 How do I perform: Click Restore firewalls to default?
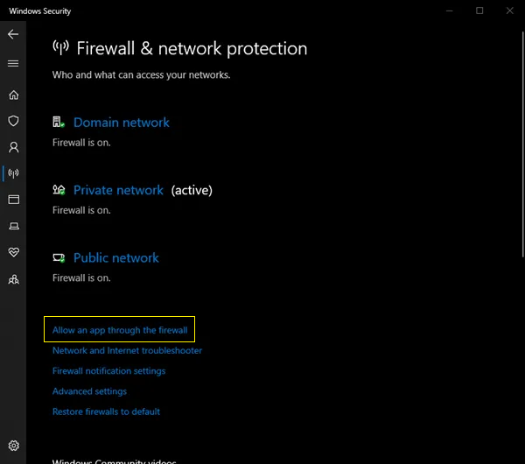coord(106,411)
